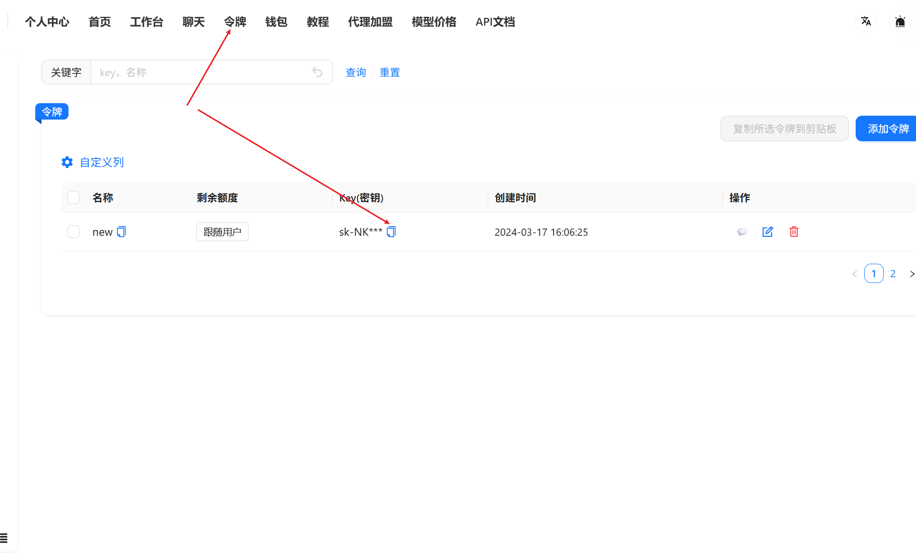Viewport: 916px width, 553px height.
Task: Select the checkbox for token new
Action: point(73,232)
